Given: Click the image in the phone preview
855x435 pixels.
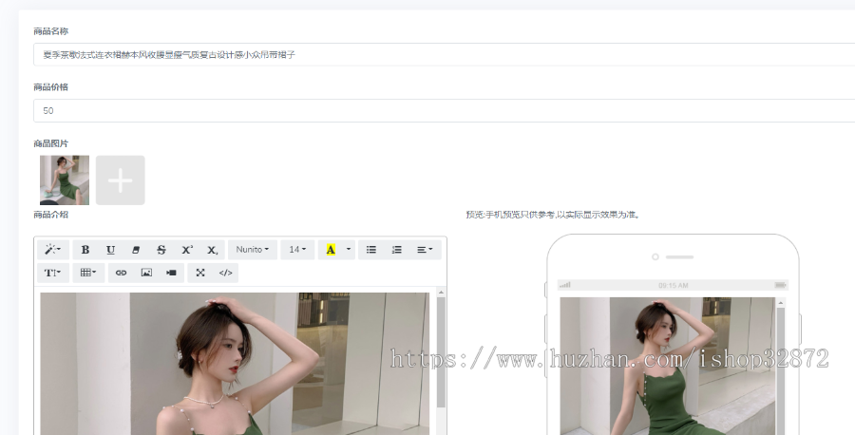Looking at the screenshot, I should tap(668, 366).
